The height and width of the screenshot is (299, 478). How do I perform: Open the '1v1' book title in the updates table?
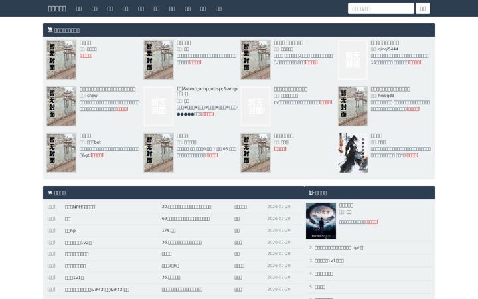pyautogui.click(x=74, y=278)
